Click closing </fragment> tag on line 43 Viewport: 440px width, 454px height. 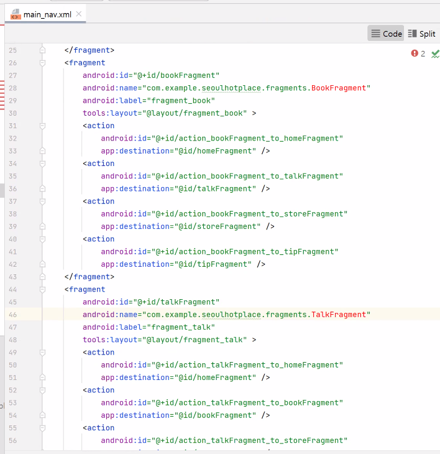click(x=89, y=277)
